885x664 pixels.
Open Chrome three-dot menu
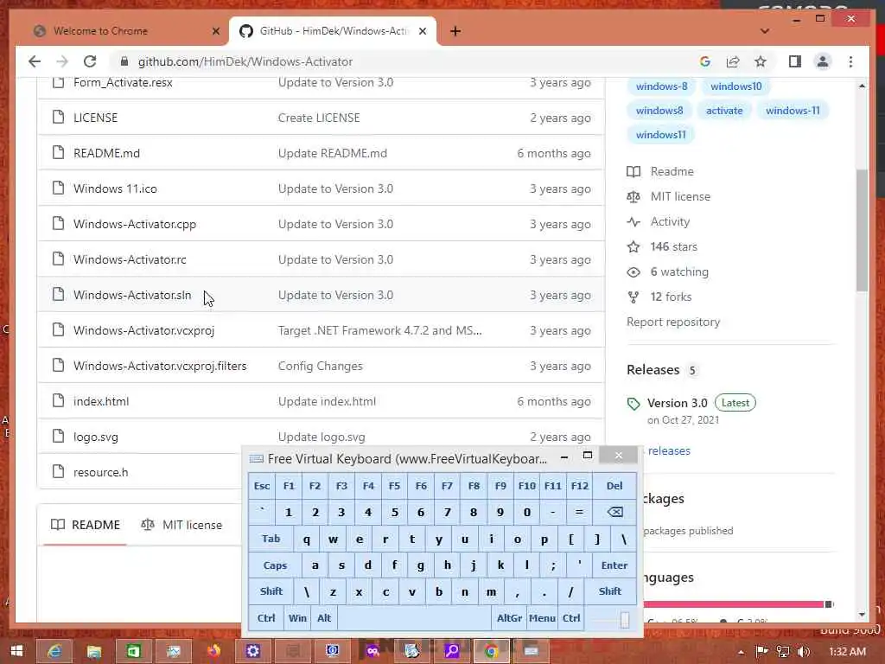[850, 61]
